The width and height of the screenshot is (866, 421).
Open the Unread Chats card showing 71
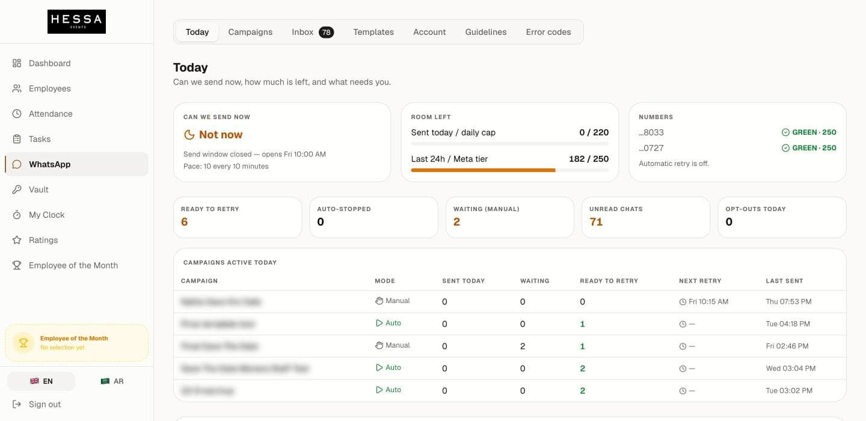tap(646, 217)
